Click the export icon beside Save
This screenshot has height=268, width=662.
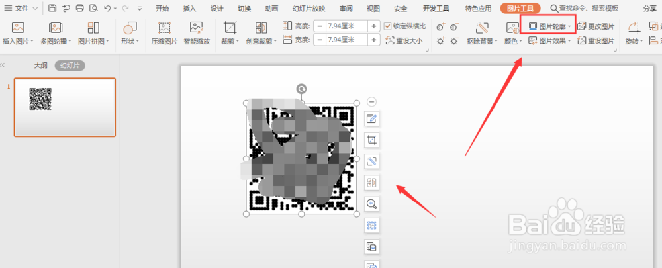66,8
